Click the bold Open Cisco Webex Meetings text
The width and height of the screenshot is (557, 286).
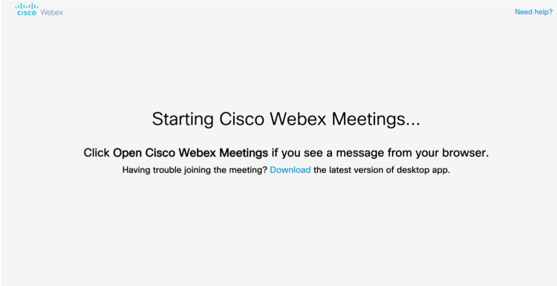click(x=190, y=153)
